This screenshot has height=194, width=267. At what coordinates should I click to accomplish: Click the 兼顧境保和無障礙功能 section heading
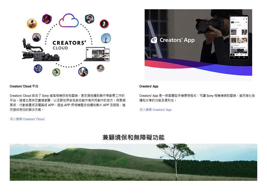pyautogui.click(x=133, y=137)
